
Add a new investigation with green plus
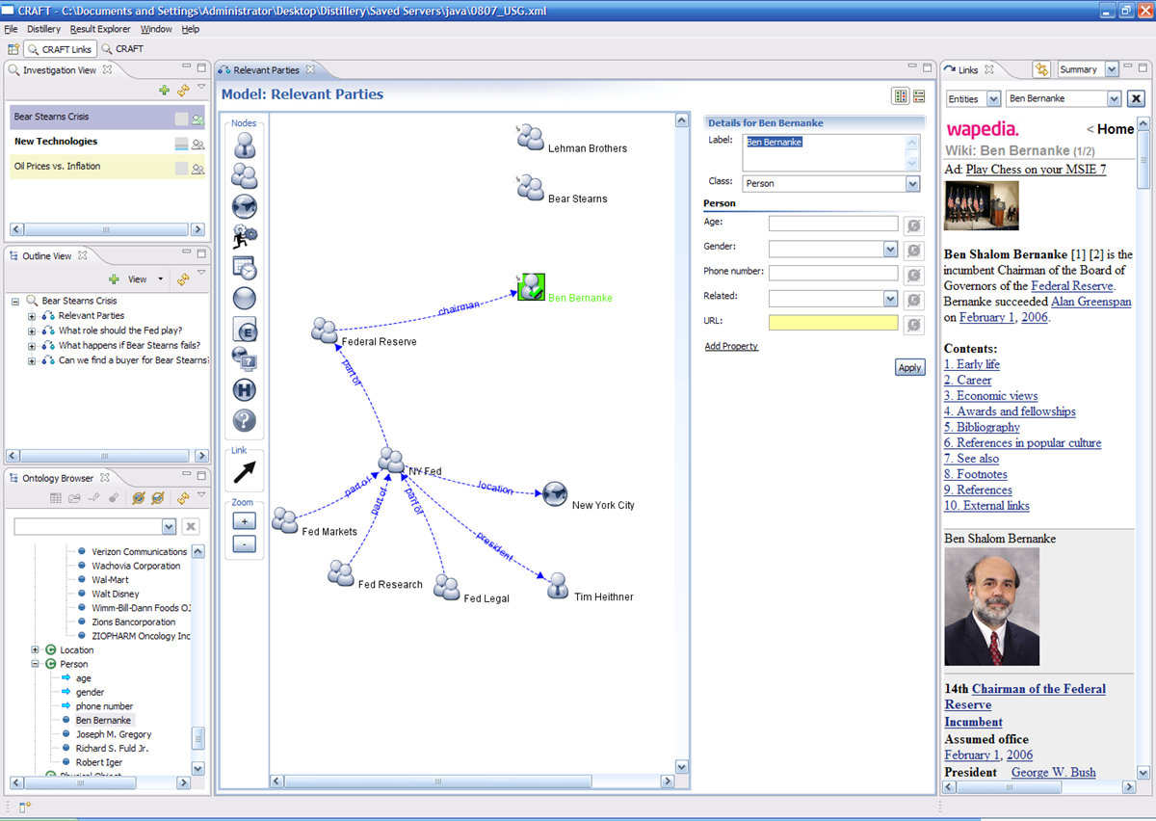165,91
